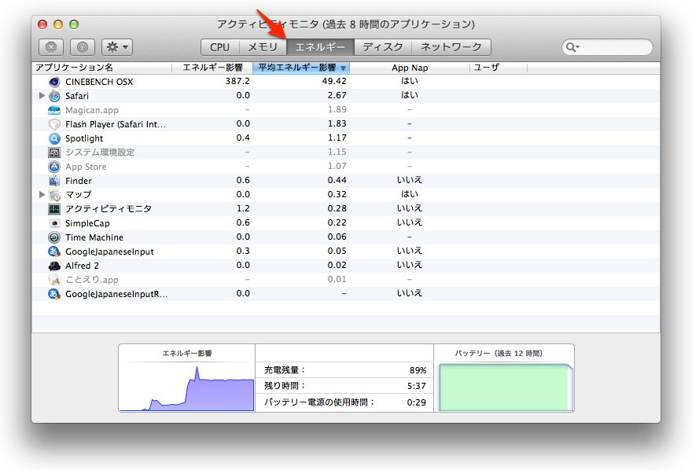Click the SimpleCap icon
Viewport: 692px width, 470px height.
tap(54, 223)
